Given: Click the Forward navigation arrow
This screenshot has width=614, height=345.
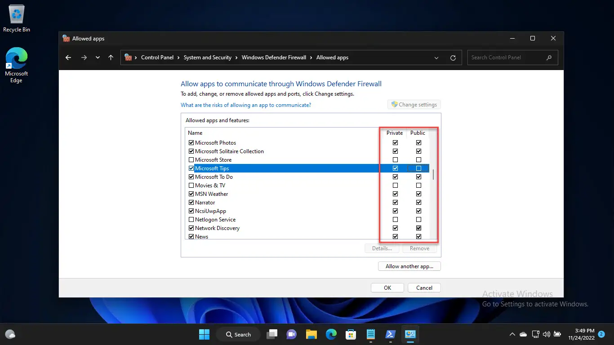Looking at the screenshot, I should (84, 57).
